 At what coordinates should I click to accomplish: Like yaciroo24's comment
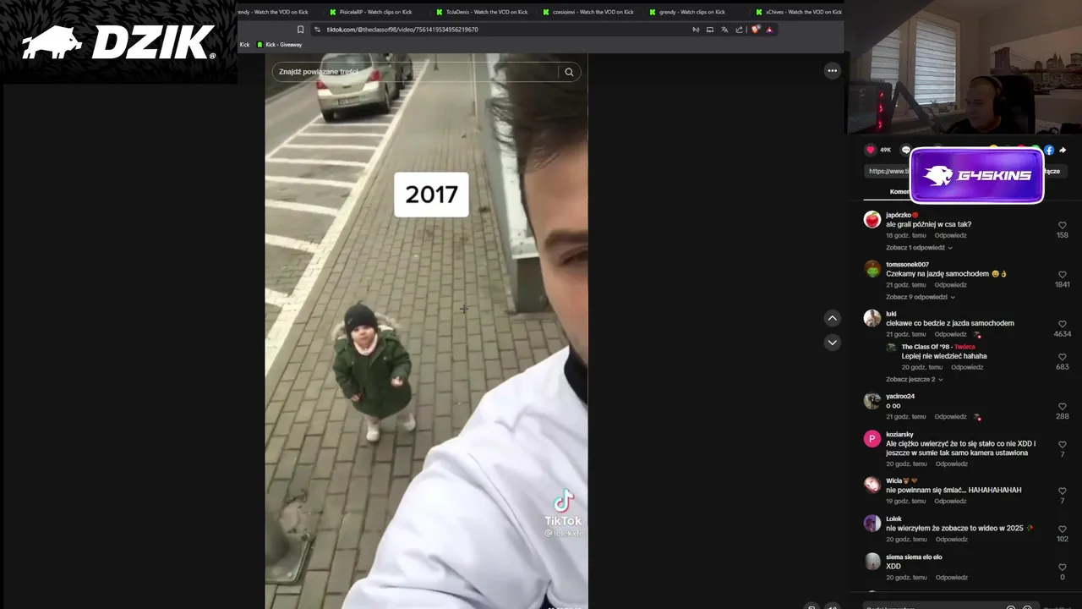click(1063, 407)
